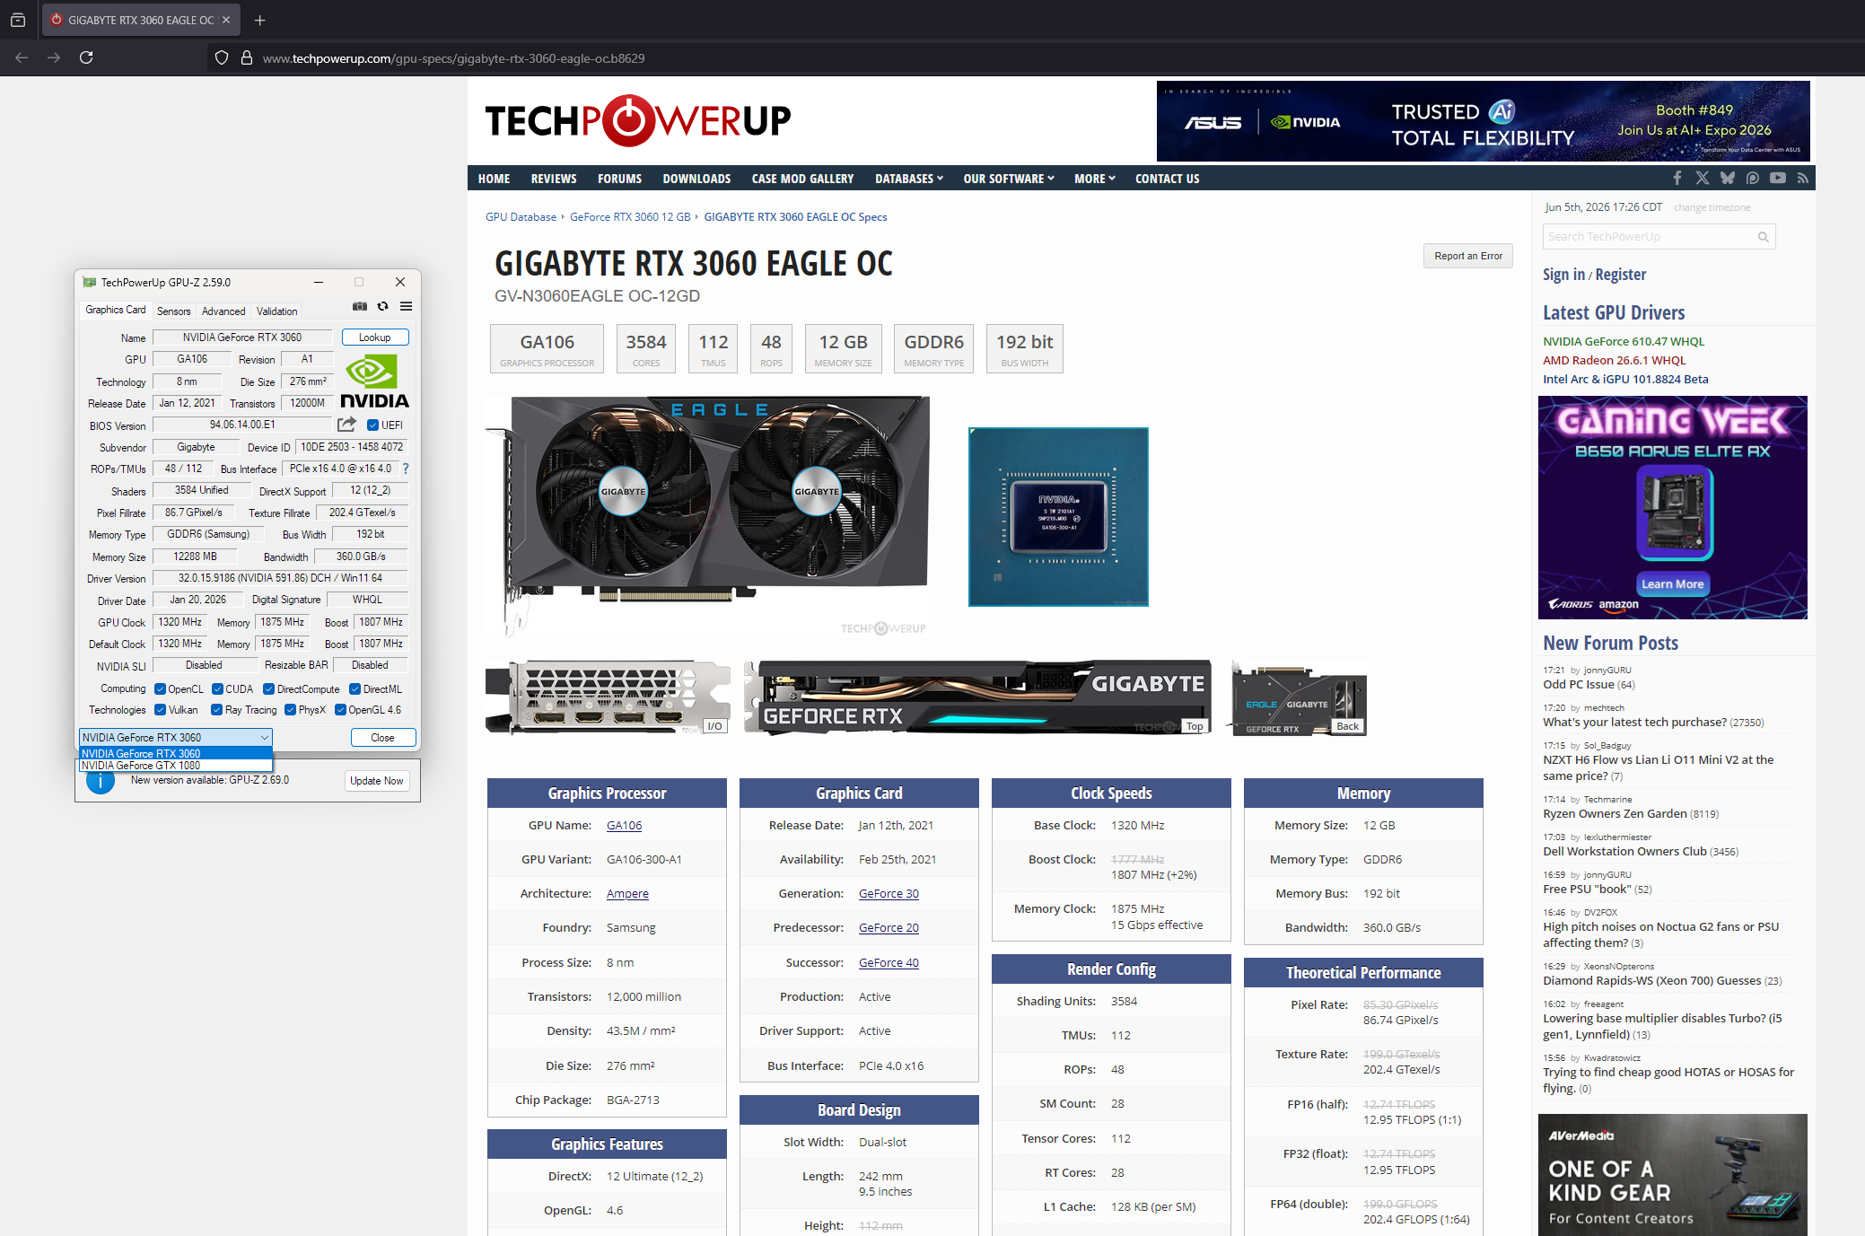Open the card I/O thumbnail image
Screen dimensions: 1865x1236
point(608,698)
